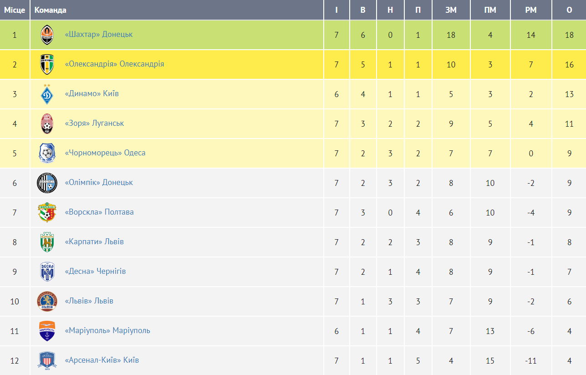The height and width of the screenshot is (375, 586).
Task: Open the «Шахтар» Донецьк team link
Action: 99,34
